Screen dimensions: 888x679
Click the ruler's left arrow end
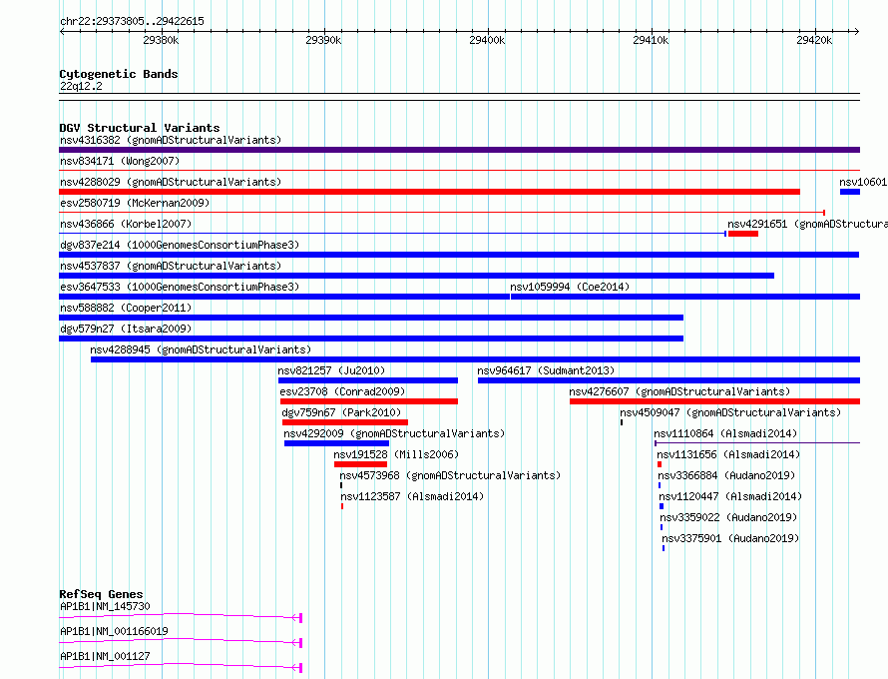62,31
